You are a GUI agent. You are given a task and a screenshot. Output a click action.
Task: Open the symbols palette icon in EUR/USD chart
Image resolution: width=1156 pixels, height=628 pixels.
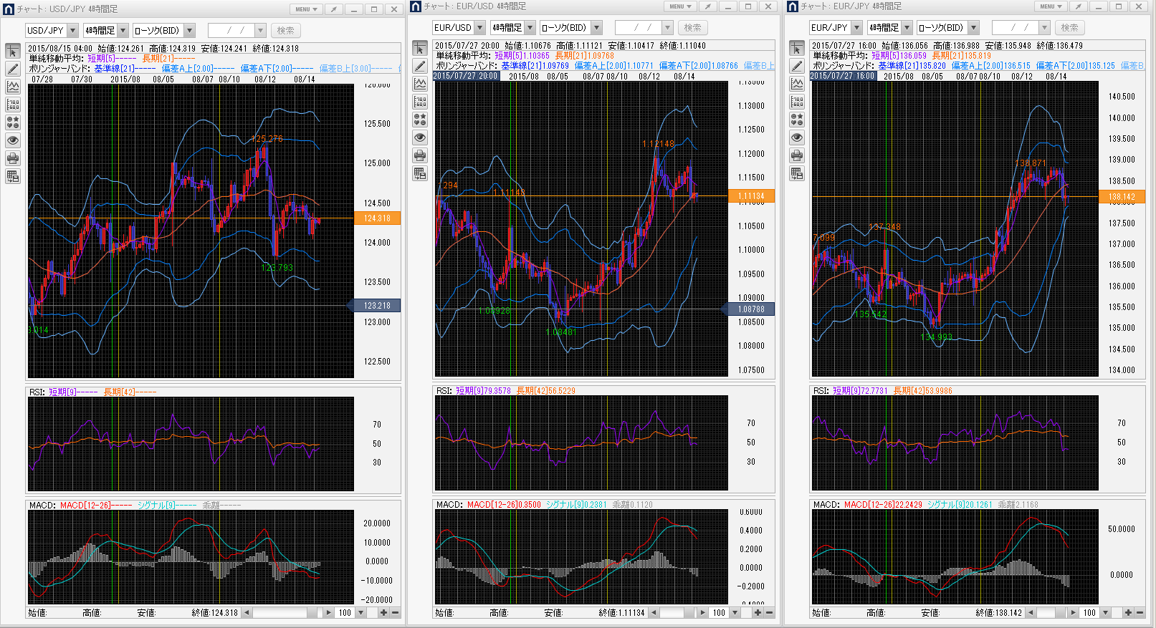pos(420,120)
